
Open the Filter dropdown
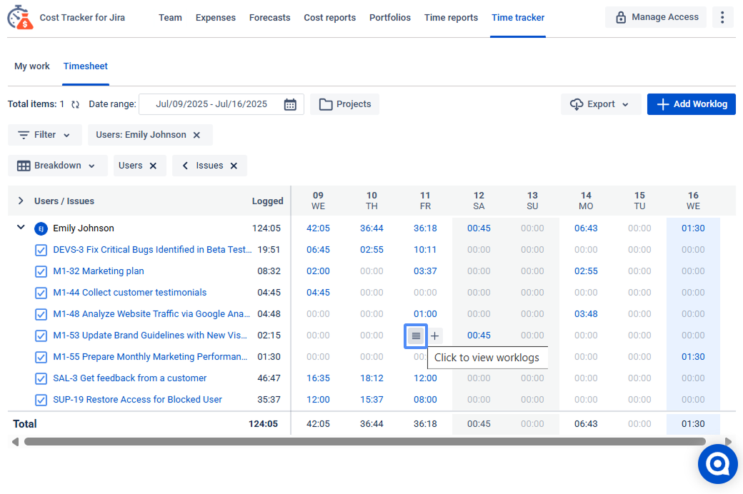44,135
